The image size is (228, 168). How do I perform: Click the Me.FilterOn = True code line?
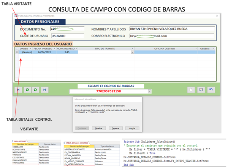click(x=142, y=153)
